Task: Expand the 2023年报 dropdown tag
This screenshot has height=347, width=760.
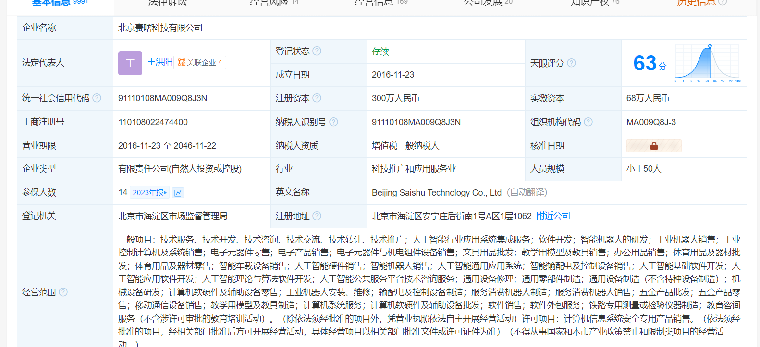Action: pyautogui.click(x=150, y=193)
